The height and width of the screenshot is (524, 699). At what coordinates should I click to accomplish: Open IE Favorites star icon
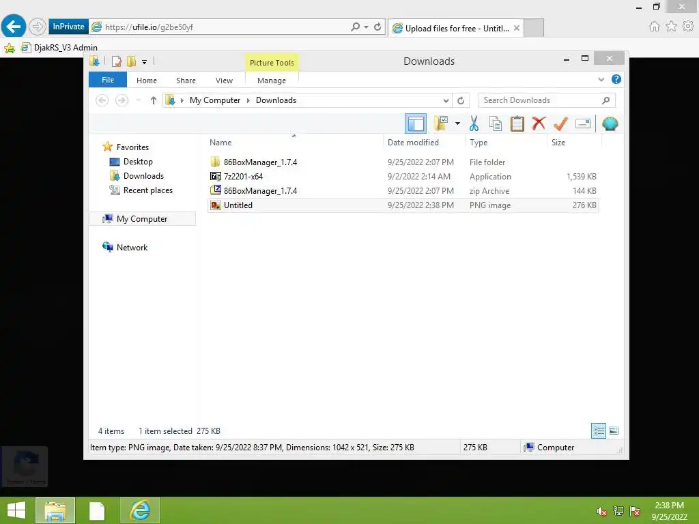pos(671,27)
